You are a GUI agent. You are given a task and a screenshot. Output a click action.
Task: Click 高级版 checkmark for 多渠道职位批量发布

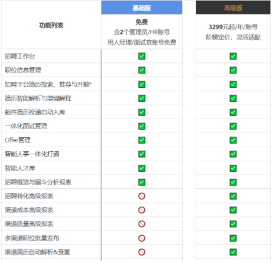(233, 238)
